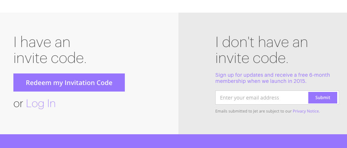Open the Privacy Notice link
The width and height of the screenshot is (347, 148).
[x=306, y=111]
